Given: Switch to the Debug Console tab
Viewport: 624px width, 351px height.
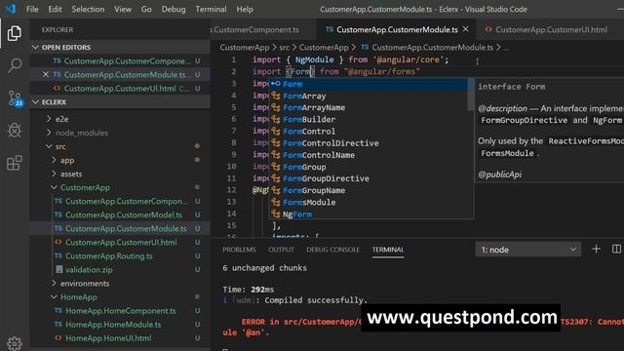Looking at the screenshot, I should point(332,250).
